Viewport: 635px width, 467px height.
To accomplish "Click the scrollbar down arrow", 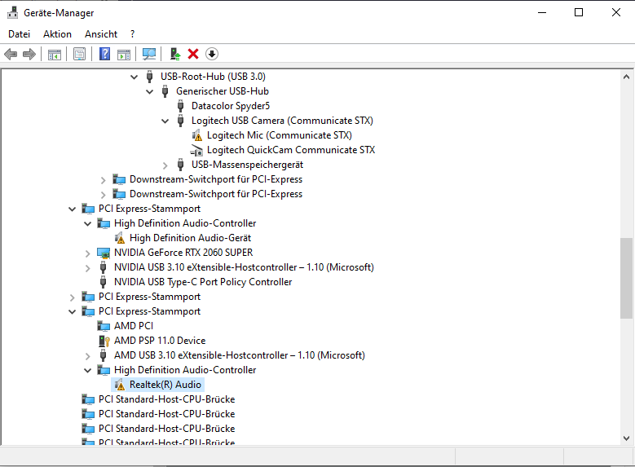I will [x=626, y=438].
